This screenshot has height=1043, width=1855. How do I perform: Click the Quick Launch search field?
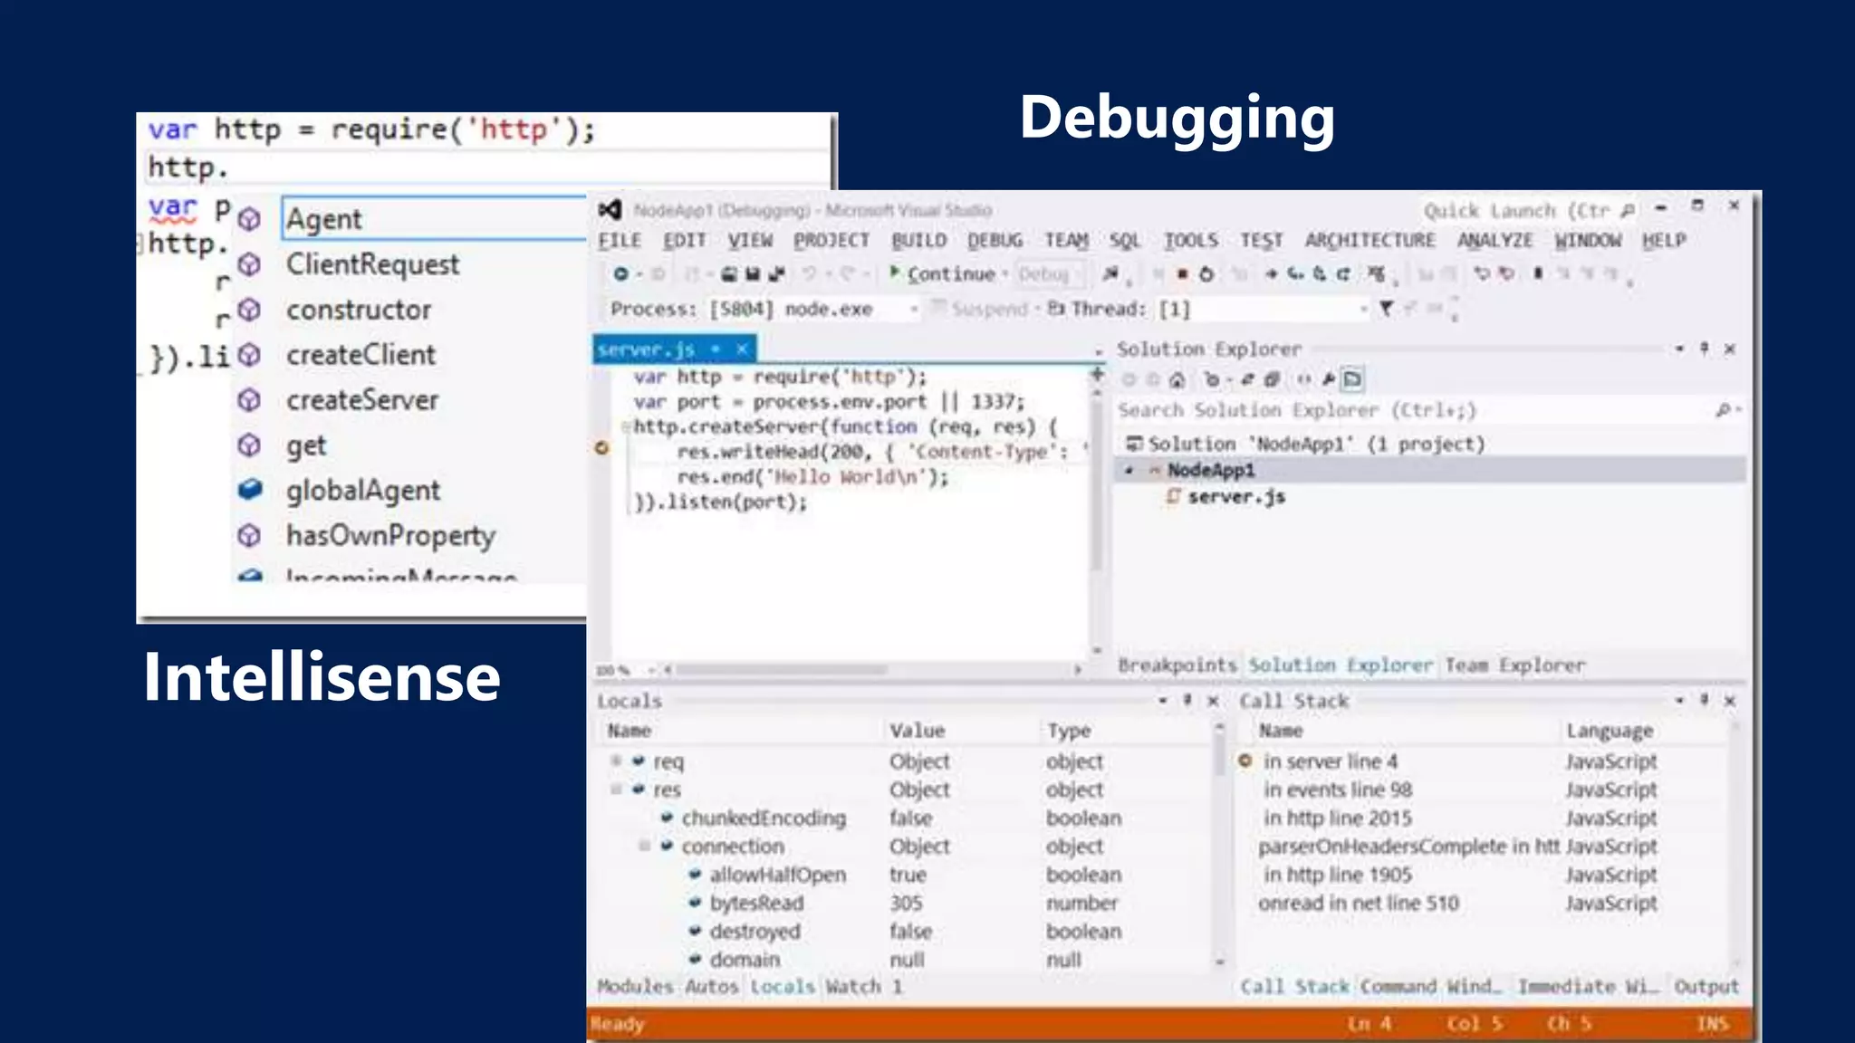(1531, 210)
